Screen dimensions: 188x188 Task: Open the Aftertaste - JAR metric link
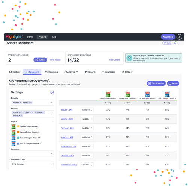[x=68, y=147]
